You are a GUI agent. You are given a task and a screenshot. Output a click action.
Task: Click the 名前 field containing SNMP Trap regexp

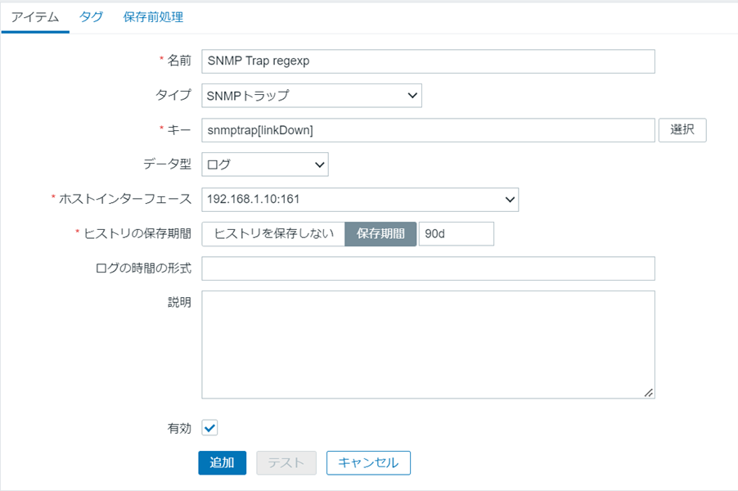(x=428, y=61)
